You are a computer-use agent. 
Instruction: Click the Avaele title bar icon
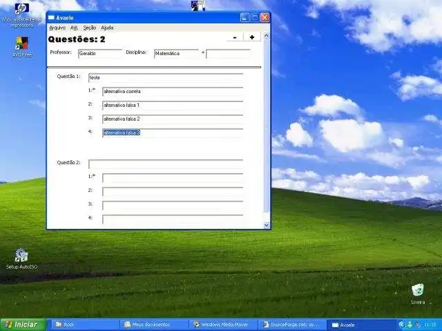coord(51,18)
